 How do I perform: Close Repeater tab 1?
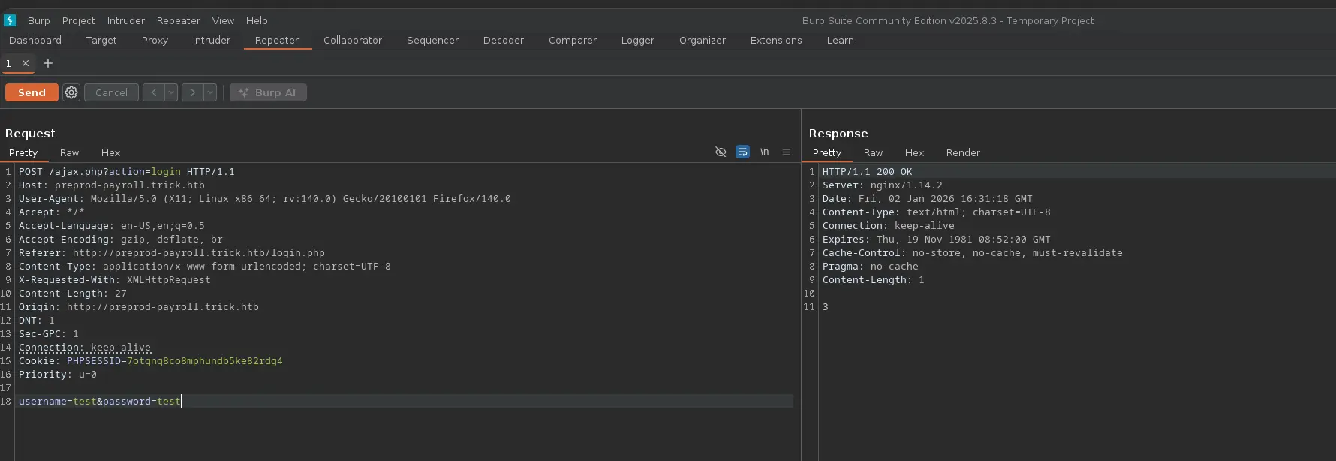tap(26, 63)
